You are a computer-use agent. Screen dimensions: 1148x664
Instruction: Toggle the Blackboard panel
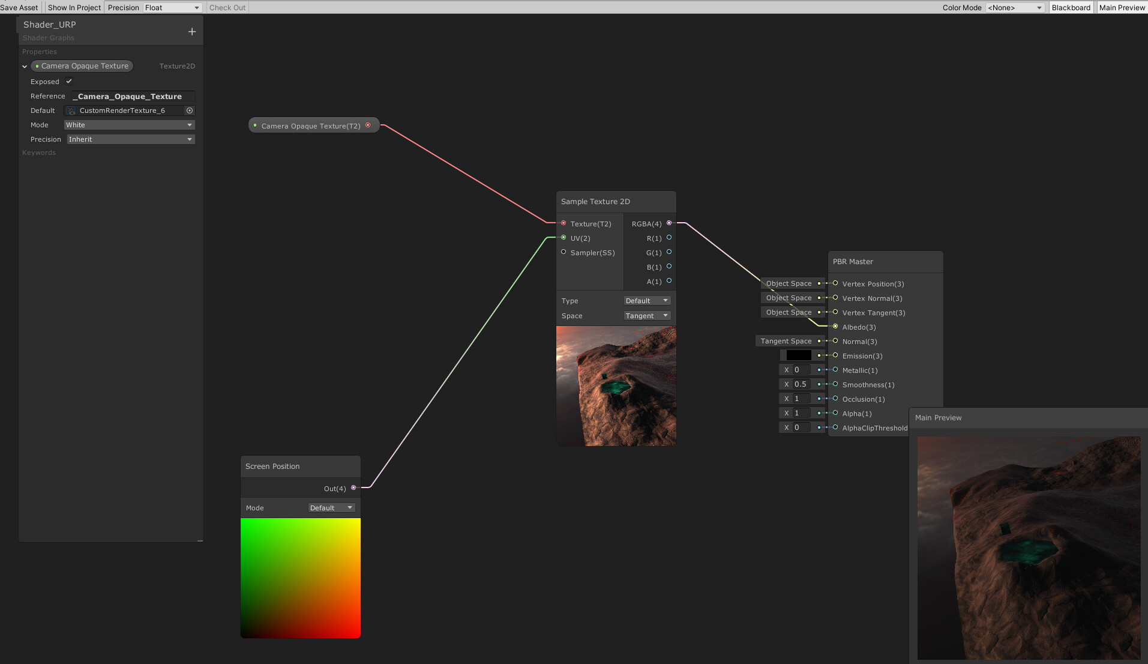click(1071, 7)
